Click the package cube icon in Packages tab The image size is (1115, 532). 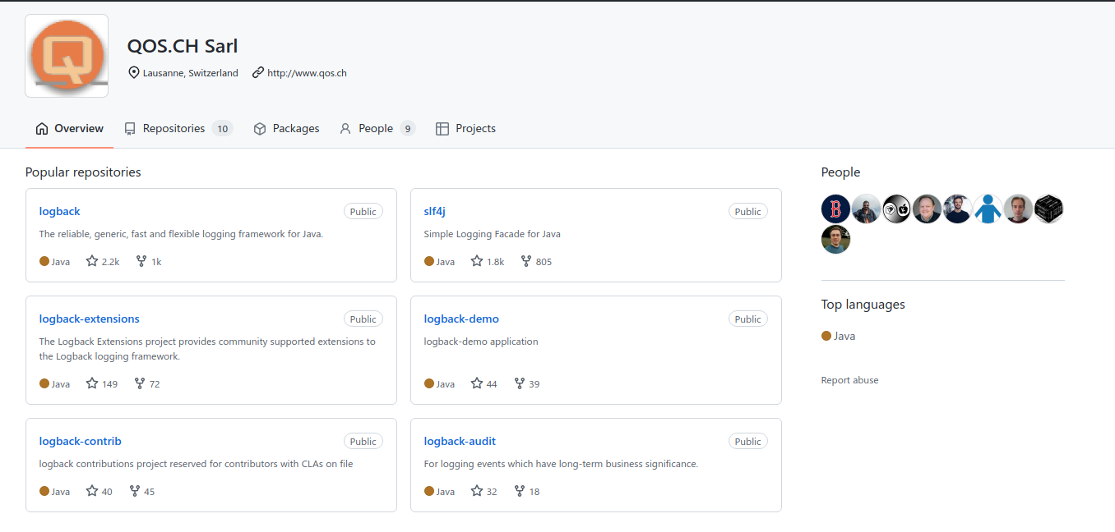[x=260, y=129]
